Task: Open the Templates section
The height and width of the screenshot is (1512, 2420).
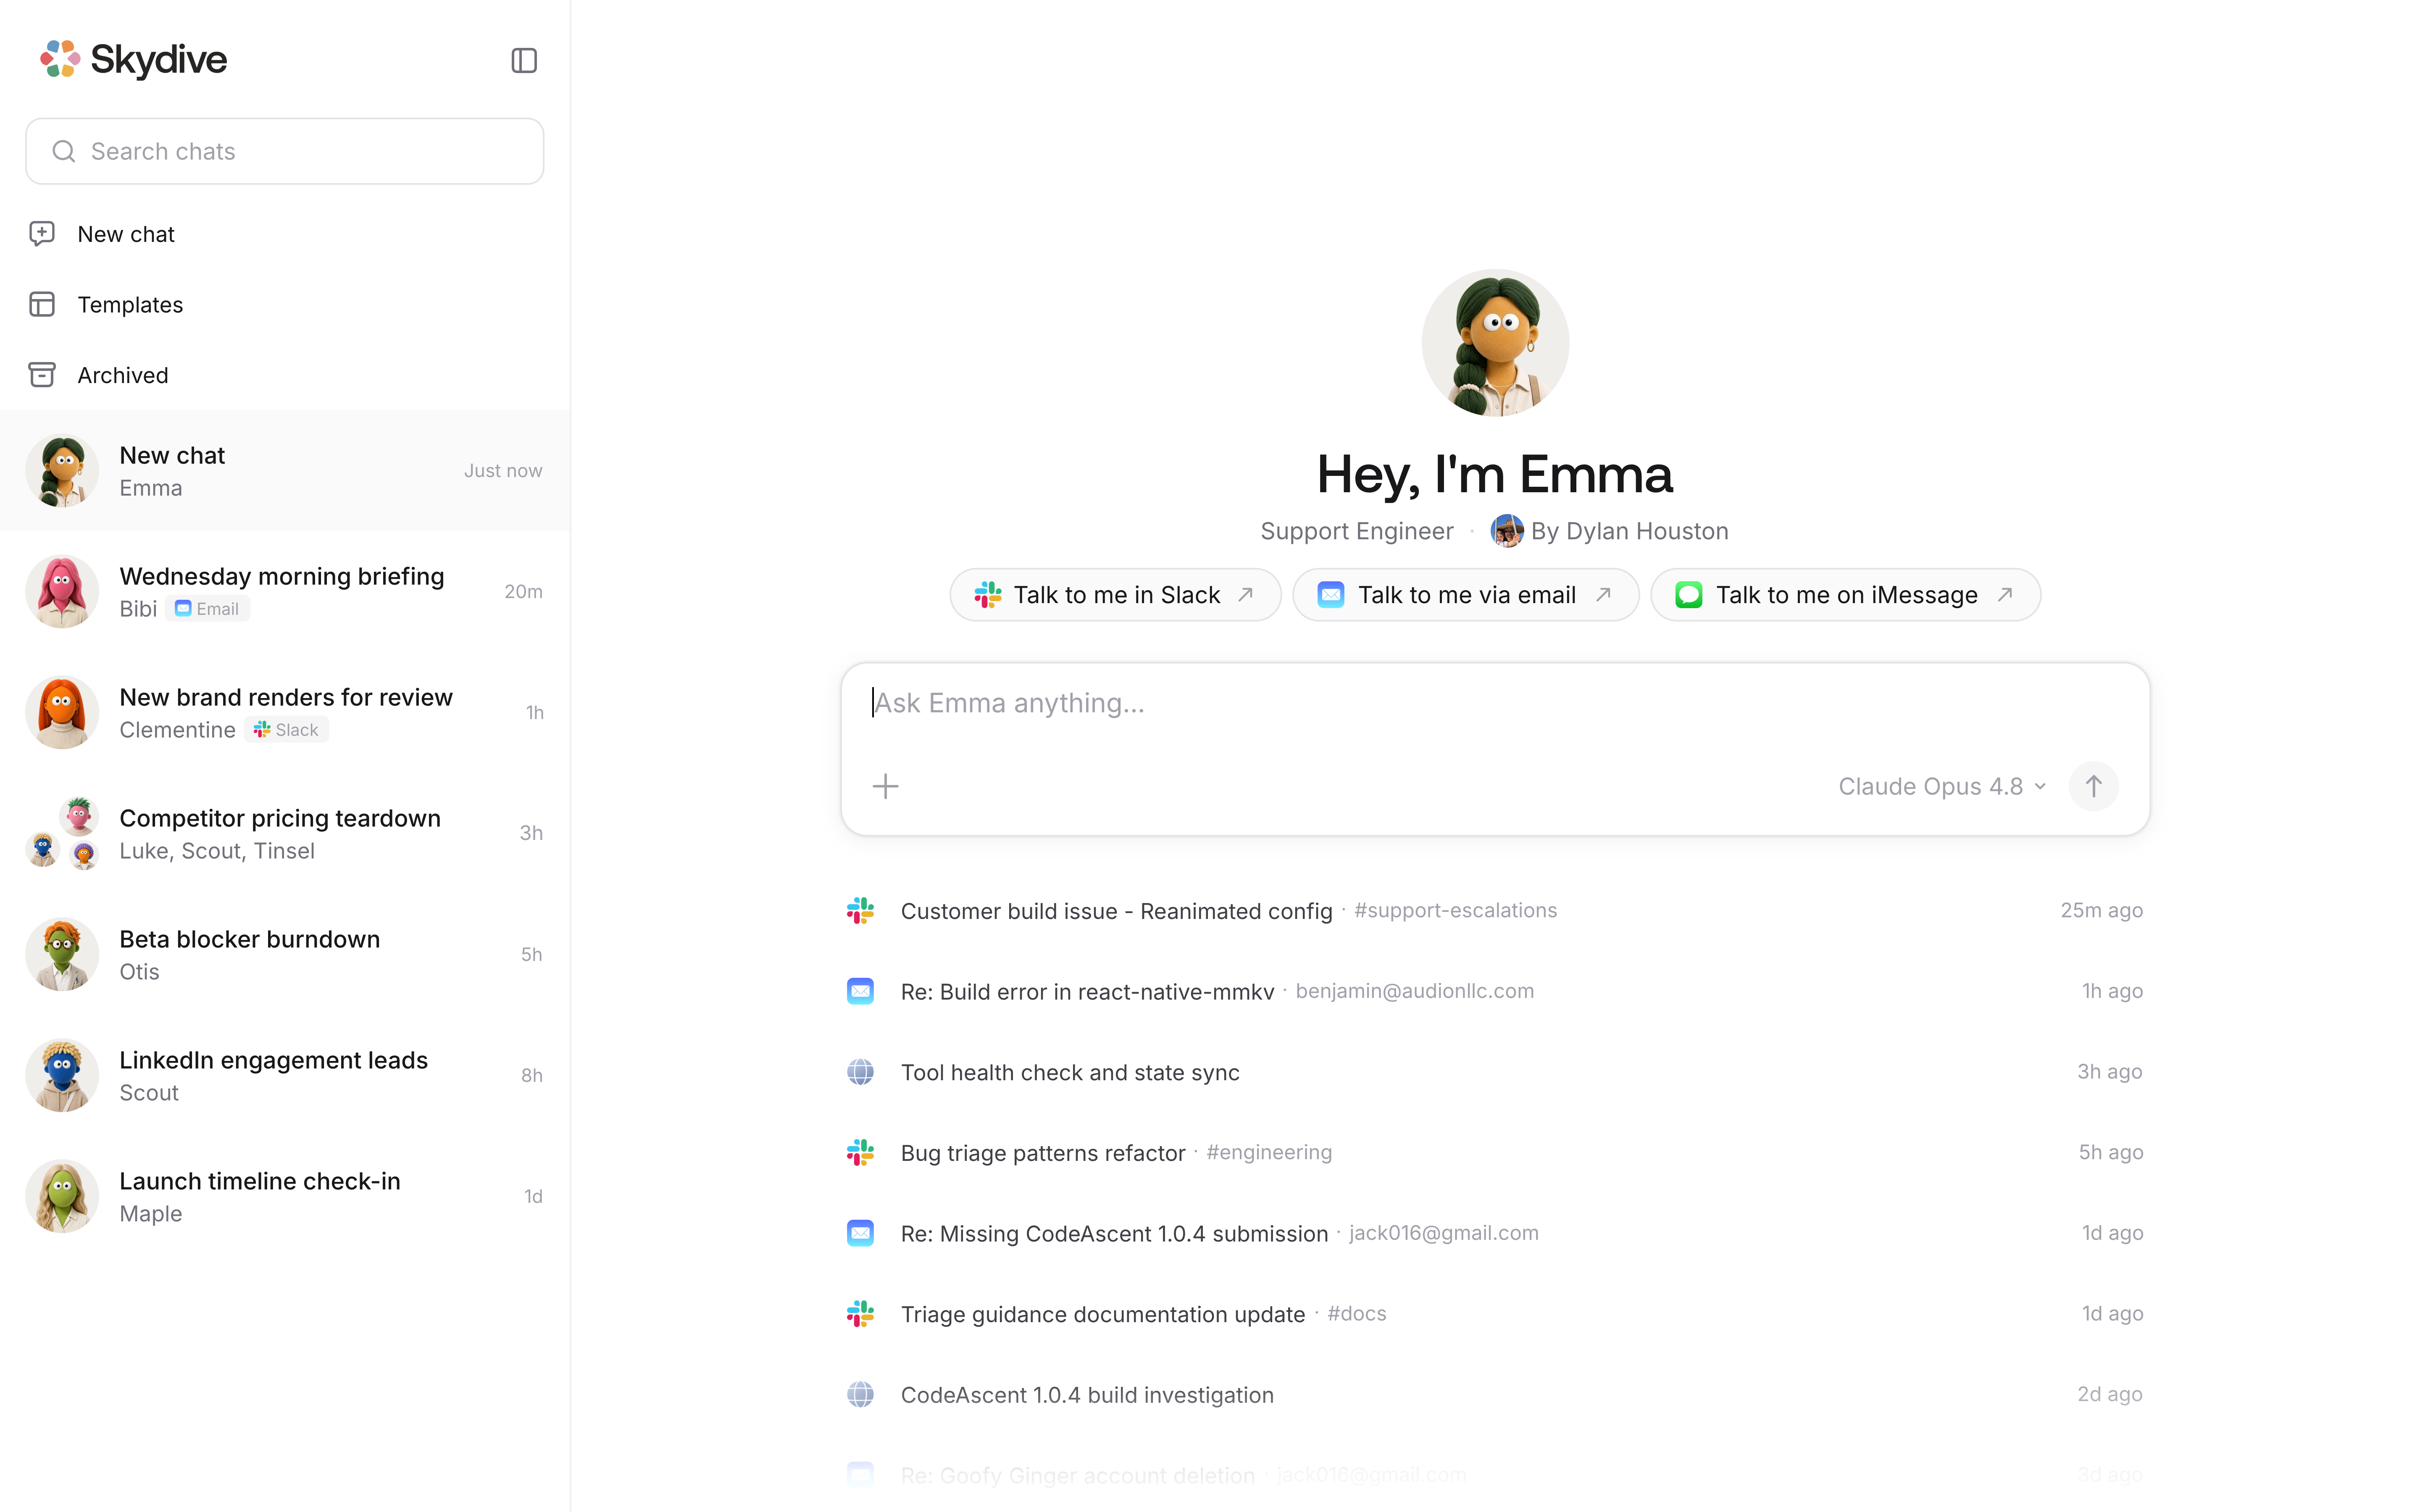Action: tap(285, 304)
